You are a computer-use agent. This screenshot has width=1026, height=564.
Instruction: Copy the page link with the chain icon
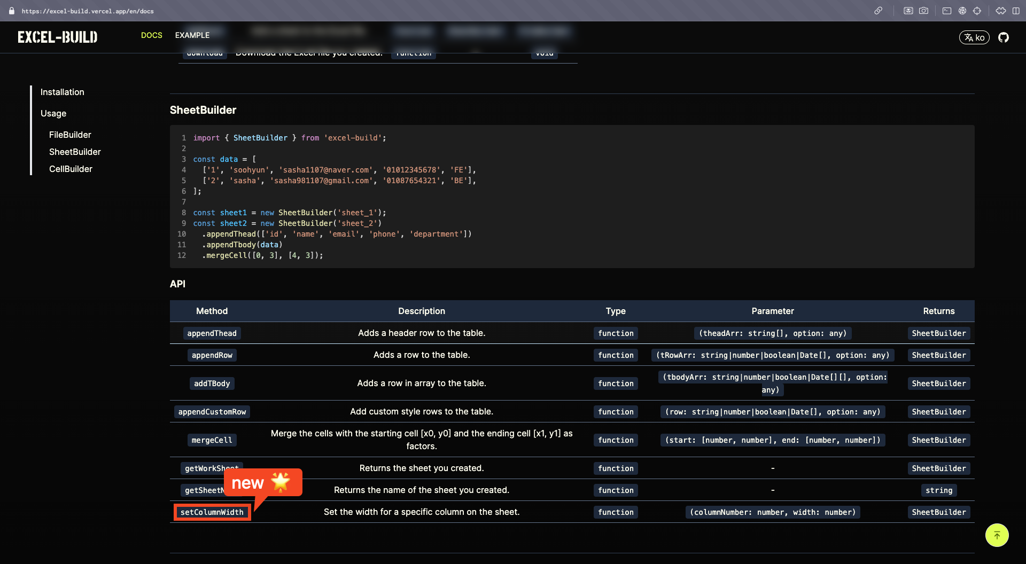tap(878, 11)
